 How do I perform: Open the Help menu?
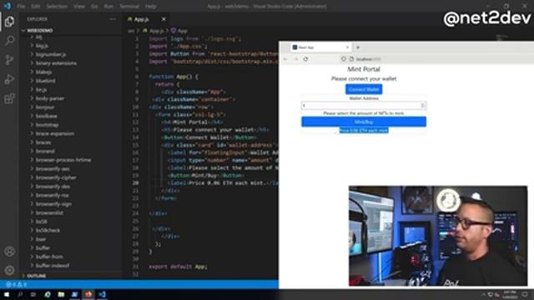click(x=150, y=6)
